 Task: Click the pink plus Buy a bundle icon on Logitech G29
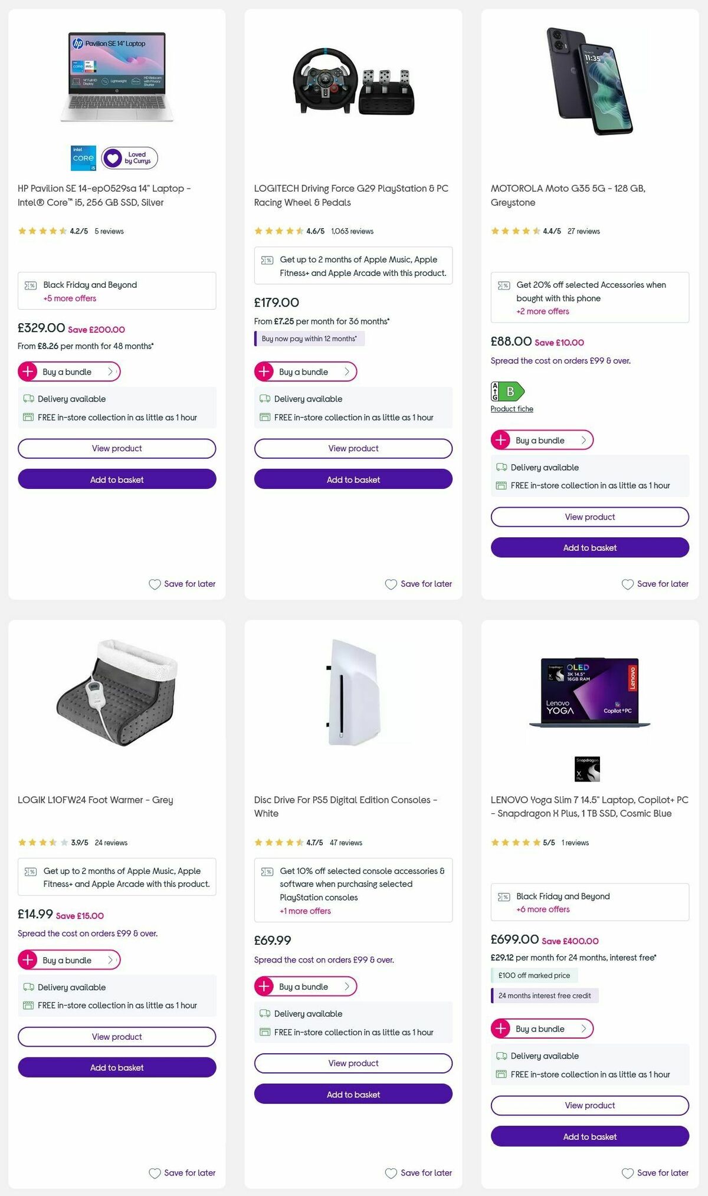point(264,372)
